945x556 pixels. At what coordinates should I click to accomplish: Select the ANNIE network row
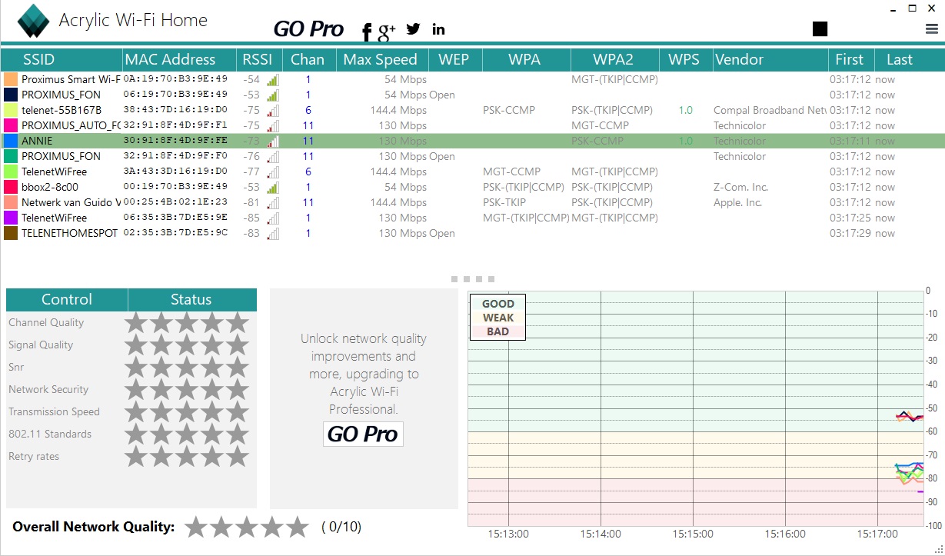[472, 141]
